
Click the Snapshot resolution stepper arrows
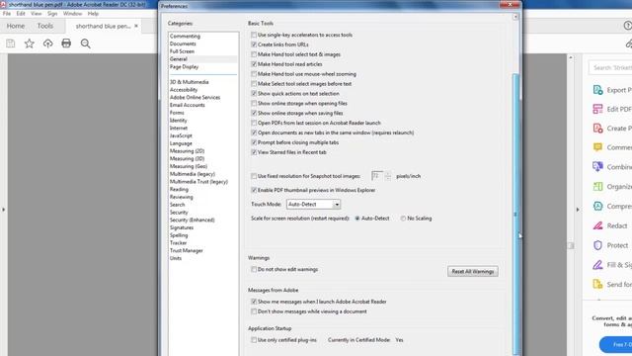point(388,176)
